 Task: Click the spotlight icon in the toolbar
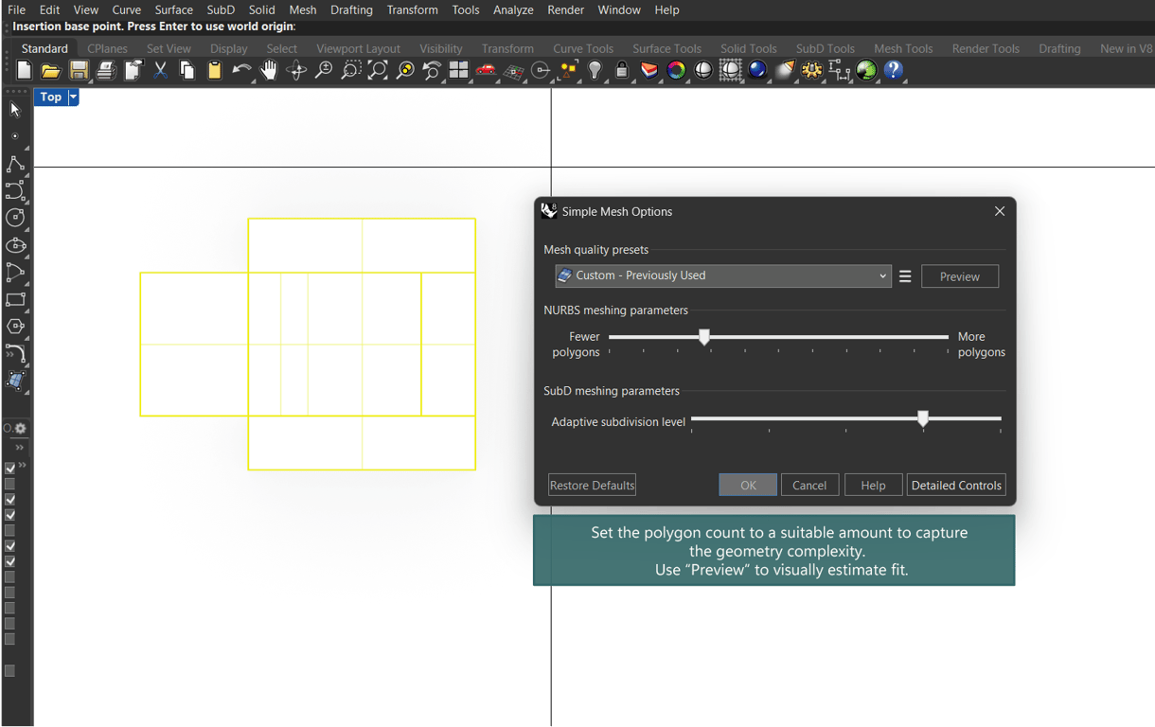pos(785,70)
